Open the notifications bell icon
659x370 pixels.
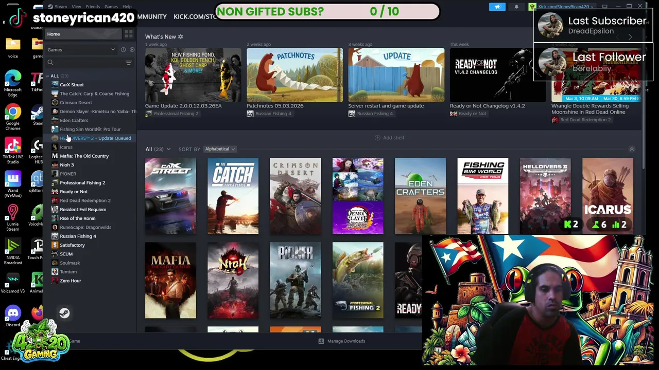click(516, 7)
